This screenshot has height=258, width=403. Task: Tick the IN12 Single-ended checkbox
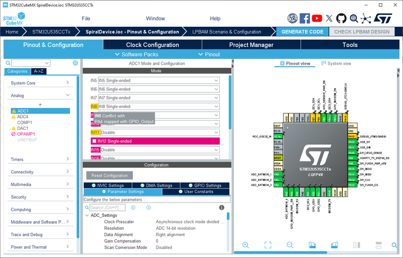point(94,141)
